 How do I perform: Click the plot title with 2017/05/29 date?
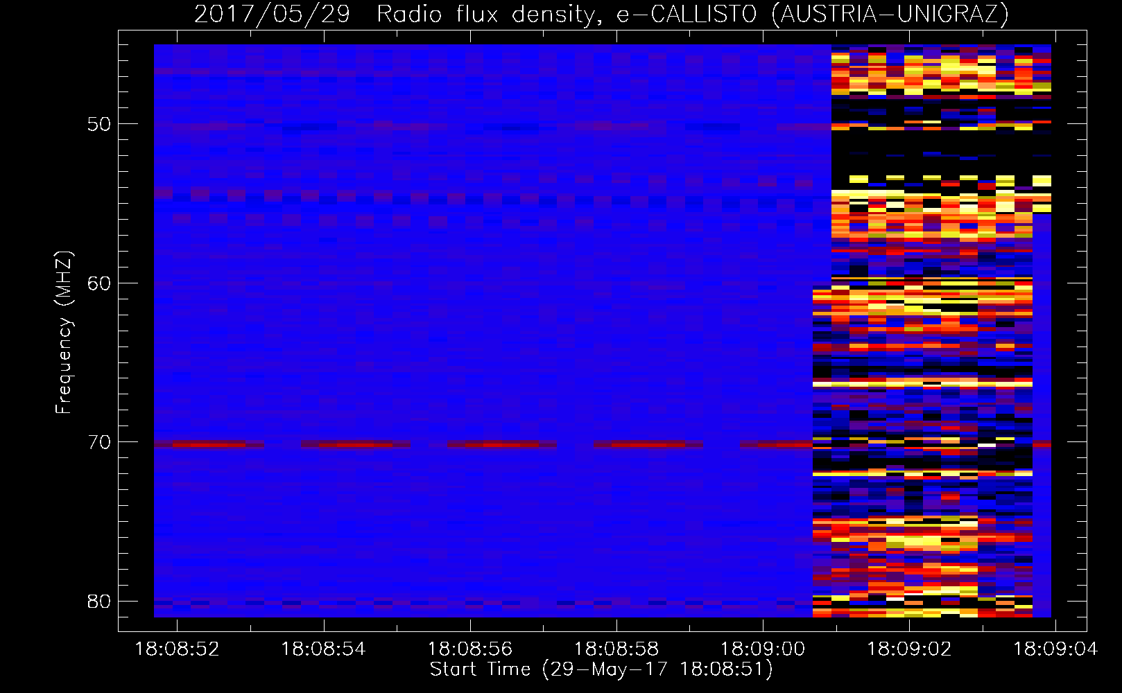coord(601,14)
